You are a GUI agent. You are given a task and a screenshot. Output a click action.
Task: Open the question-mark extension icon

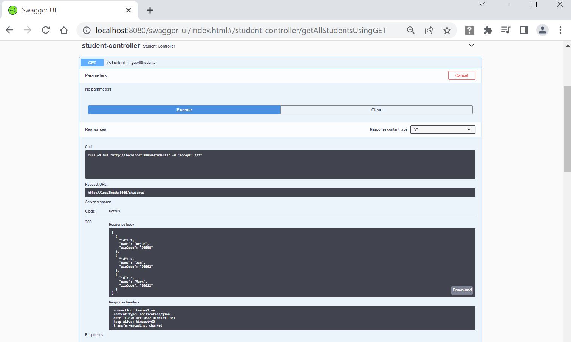469,30
